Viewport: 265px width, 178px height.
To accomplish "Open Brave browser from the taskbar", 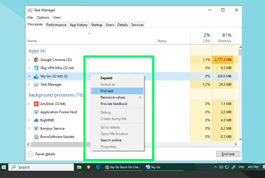I will [88, 167].
